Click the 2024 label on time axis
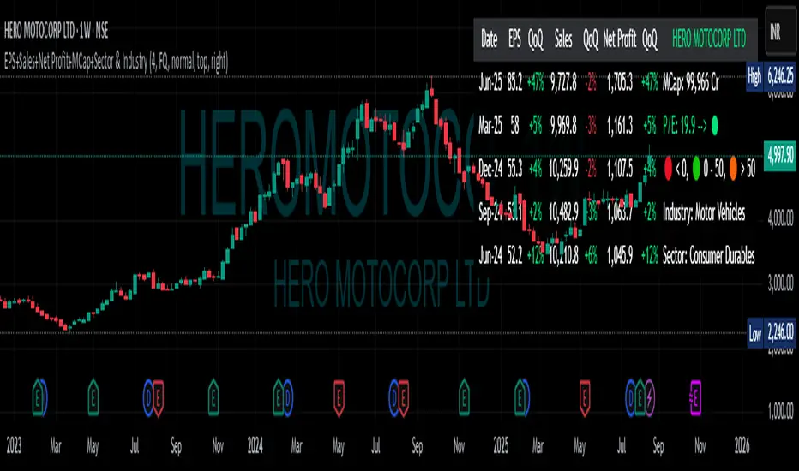This screenshot has width=799, height=471. (255, 446)
